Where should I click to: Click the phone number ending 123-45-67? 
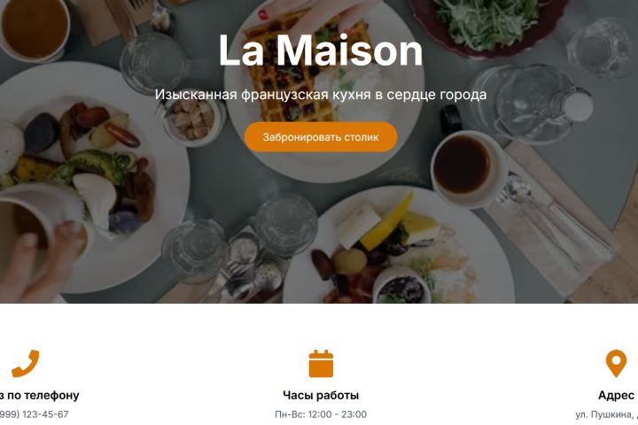tap(35, 414)
